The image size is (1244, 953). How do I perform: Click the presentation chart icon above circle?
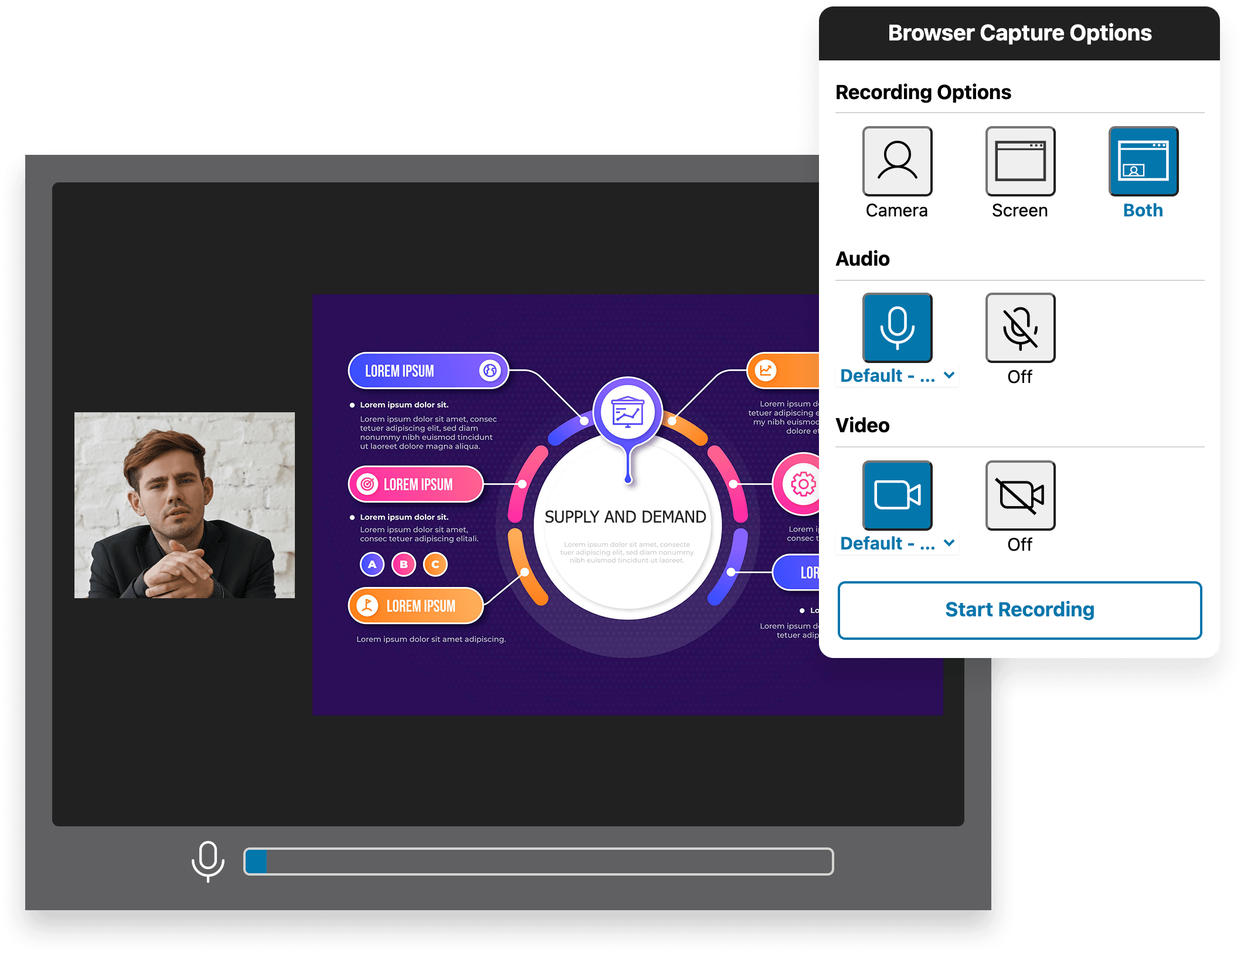click(627, 411)
